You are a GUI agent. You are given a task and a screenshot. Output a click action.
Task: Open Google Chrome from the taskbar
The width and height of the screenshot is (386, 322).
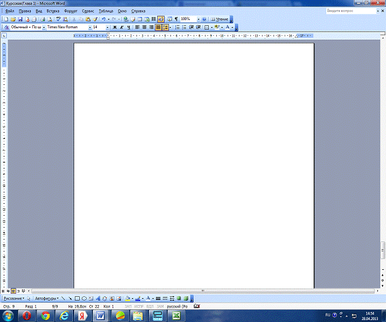[45, 315]
